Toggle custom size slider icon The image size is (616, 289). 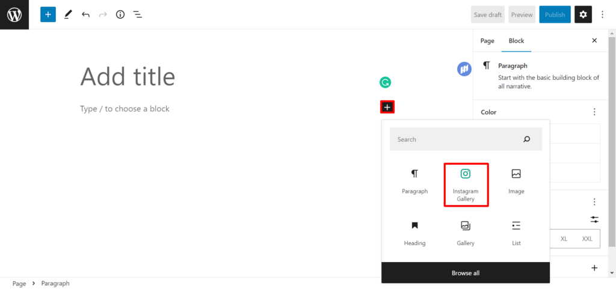click(x=594, y=220)
